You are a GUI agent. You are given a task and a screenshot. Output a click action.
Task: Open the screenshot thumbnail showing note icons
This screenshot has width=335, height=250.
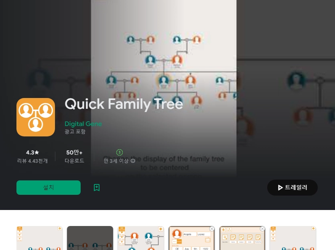point(242,238)
